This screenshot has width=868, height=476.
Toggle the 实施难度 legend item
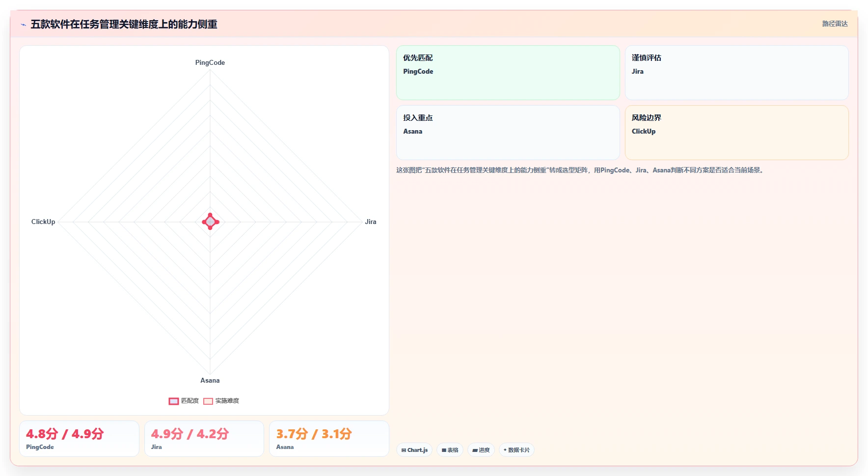click(x=221, y=401)
